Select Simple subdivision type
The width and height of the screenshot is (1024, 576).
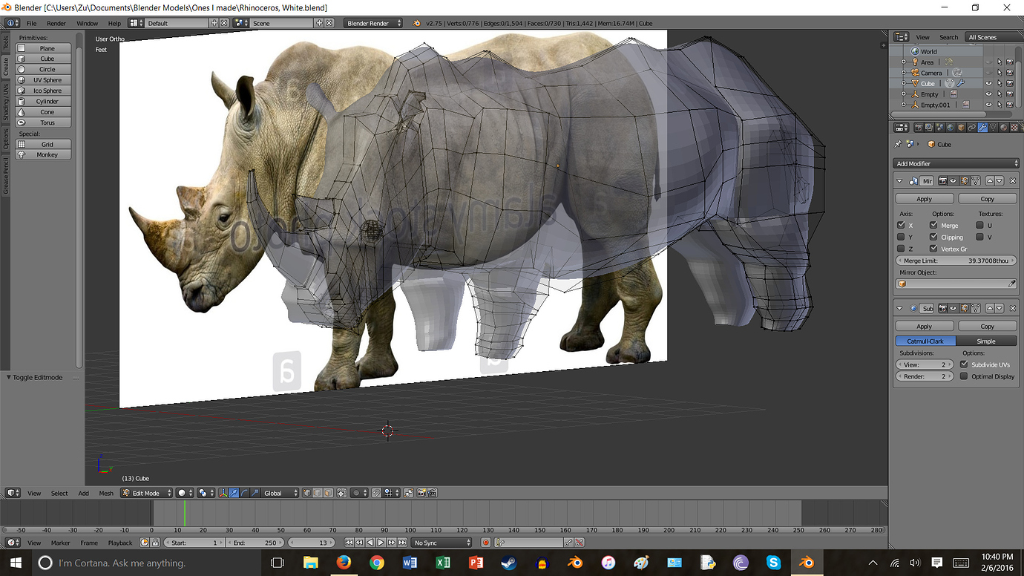[986, 341]
